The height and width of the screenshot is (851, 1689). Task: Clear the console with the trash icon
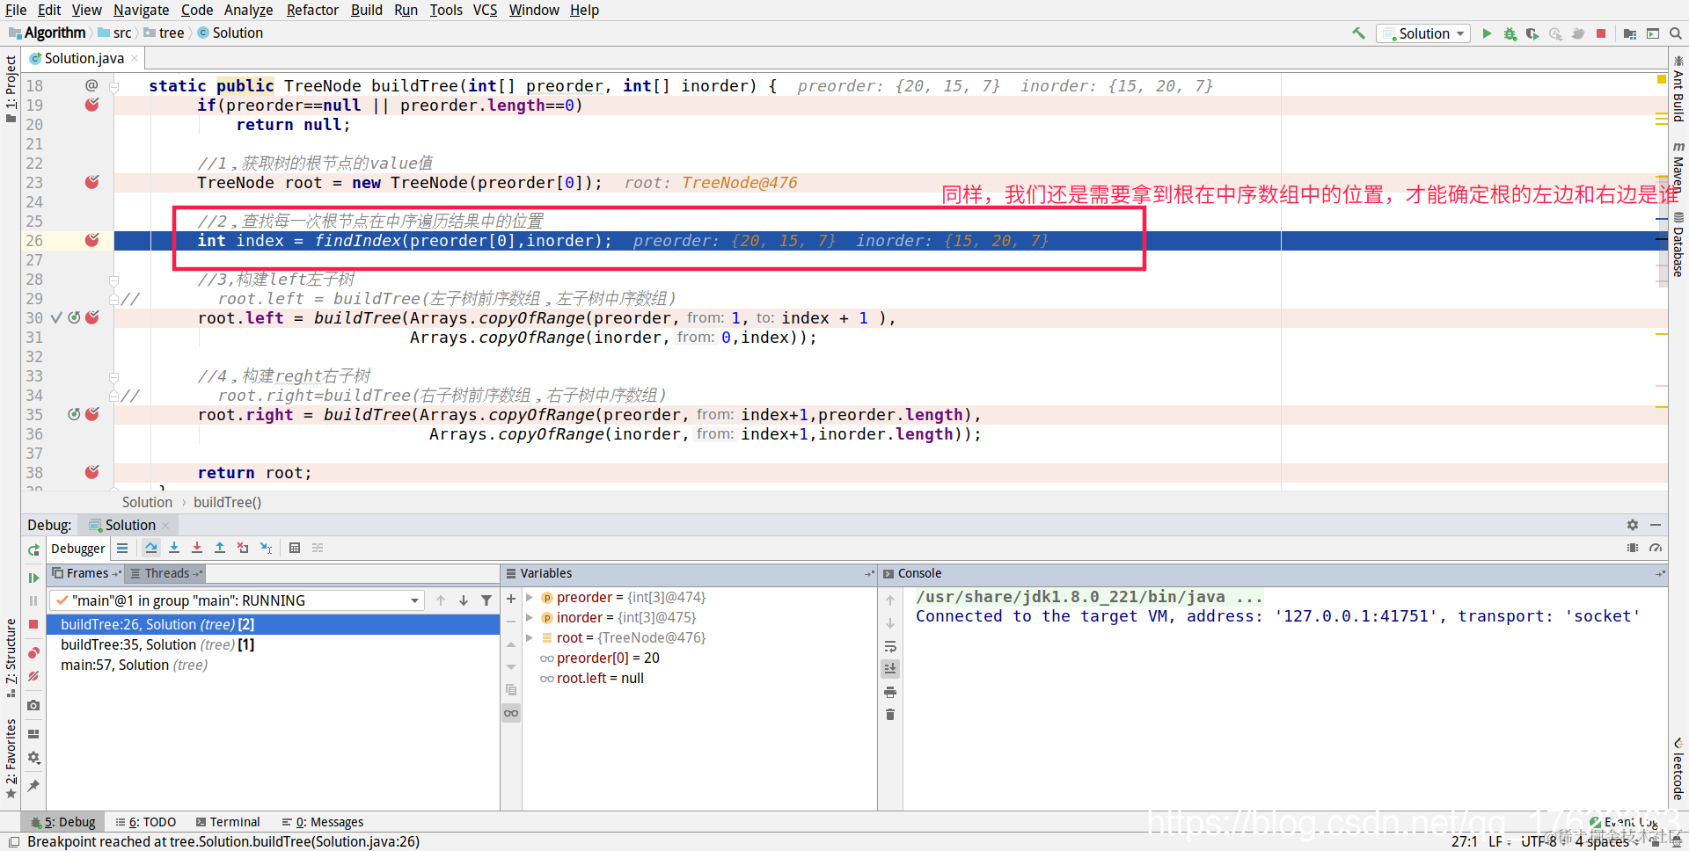point(890,715)
